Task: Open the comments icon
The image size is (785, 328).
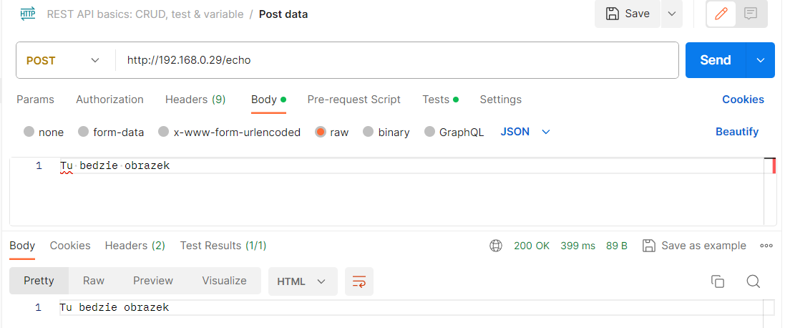Action: tap(751, 14)
